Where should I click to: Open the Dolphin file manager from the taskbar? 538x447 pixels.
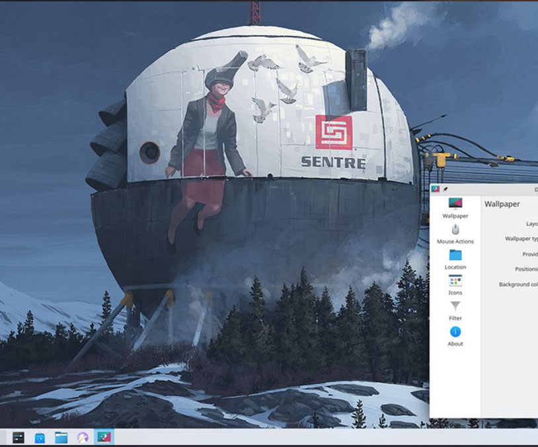[60, 437]
